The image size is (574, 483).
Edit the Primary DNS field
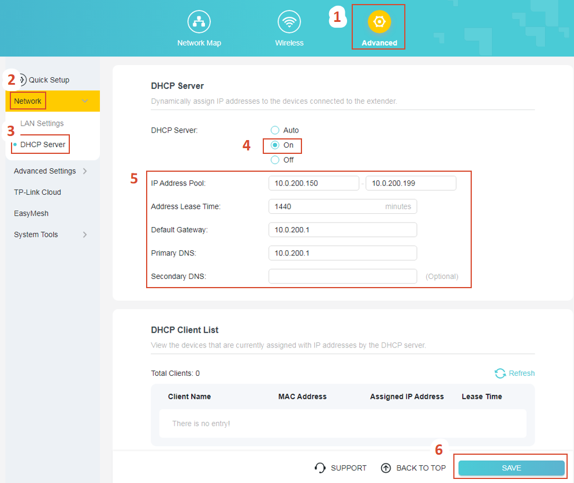click(x=342, y=253)
